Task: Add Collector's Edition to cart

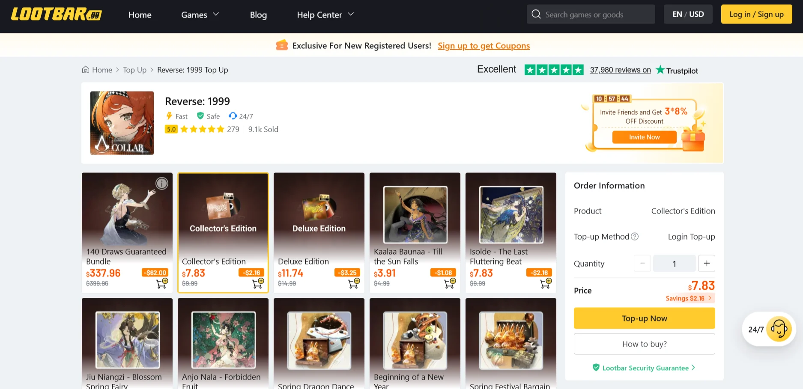Action: [x=258, y=283]
